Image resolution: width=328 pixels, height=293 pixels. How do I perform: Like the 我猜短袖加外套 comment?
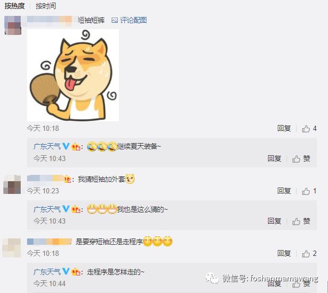click(309, 191)
